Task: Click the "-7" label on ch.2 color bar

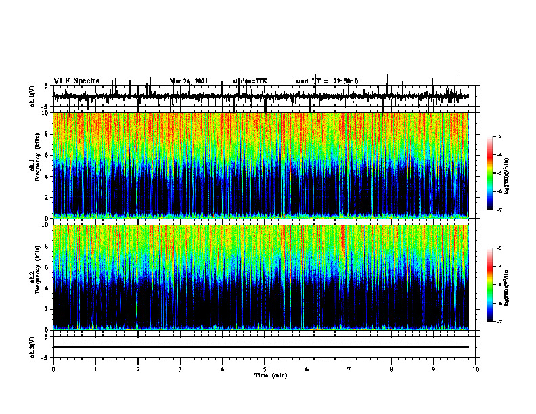Action: [x=499, y=322]
